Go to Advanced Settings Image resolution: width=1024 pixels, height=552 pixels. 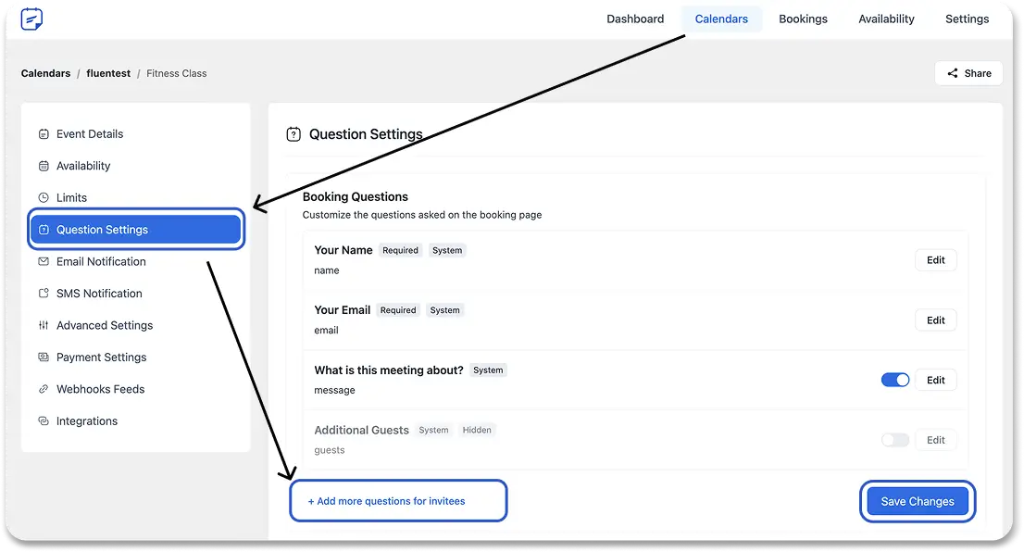point(135,325)
